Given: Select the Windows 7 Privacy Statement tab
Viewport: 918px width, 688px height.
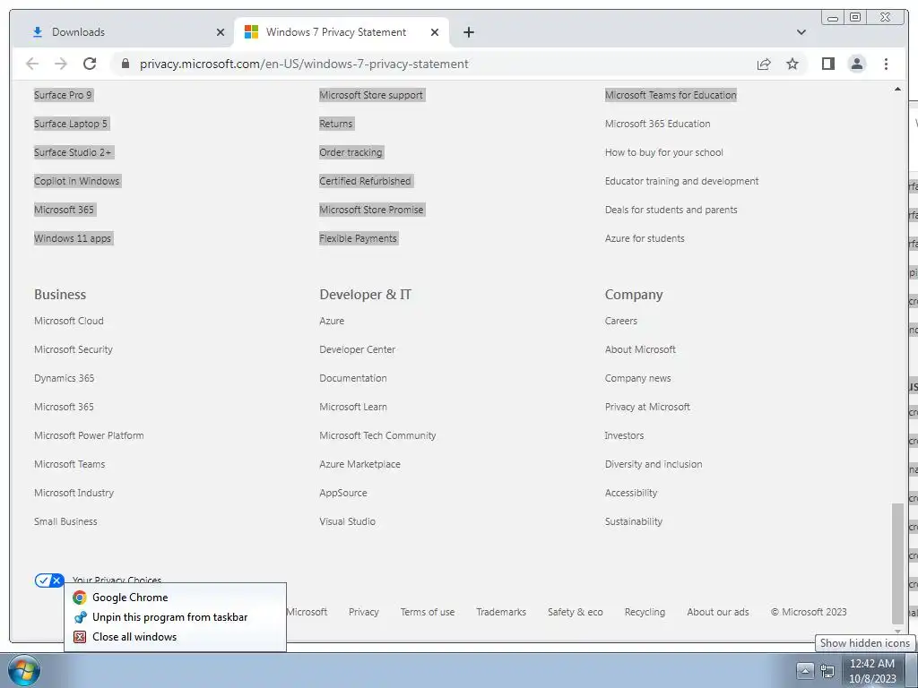Looking at the screenshot, I should (342, 32).
